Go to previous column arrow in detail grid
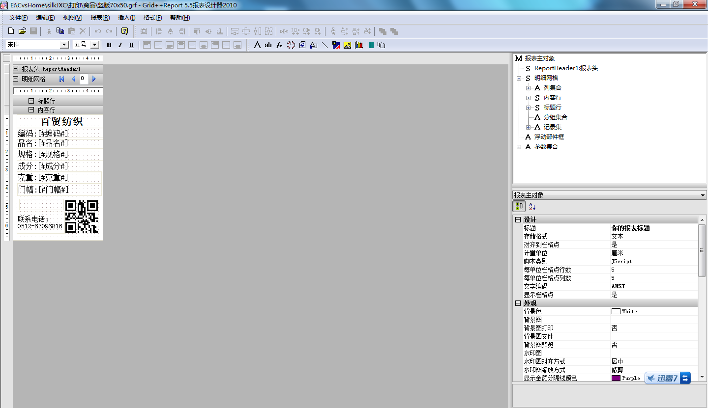Viewport: 708px width, 408px height. click(x=74, y=79)
